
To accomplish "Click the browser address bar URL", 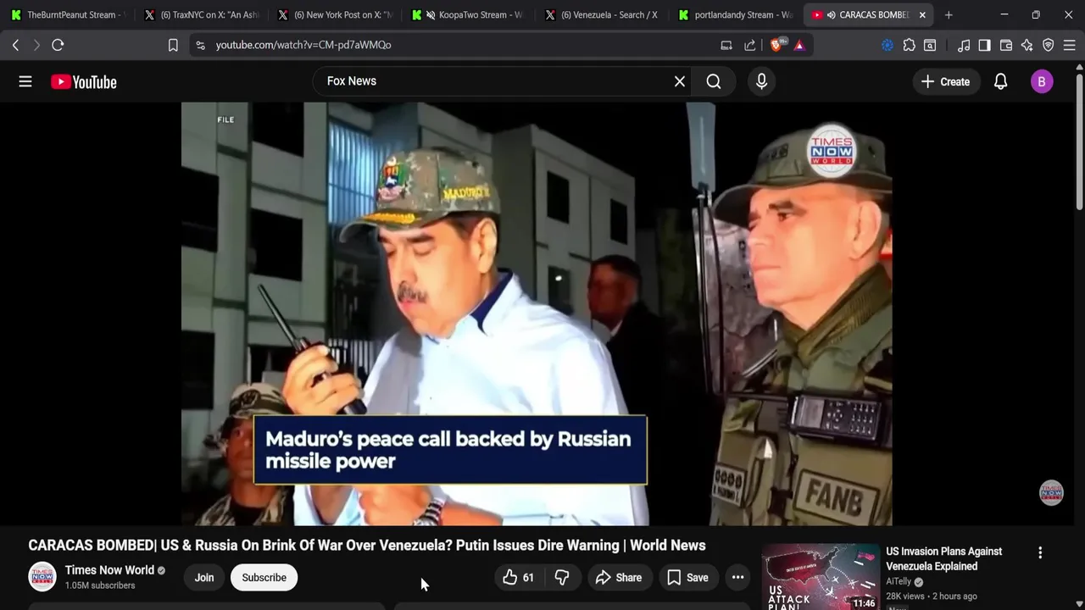I will (x=303, y=45).
